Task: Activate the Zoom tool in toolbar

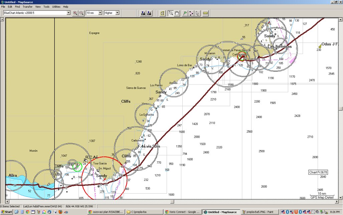Action: pos(171,13)
